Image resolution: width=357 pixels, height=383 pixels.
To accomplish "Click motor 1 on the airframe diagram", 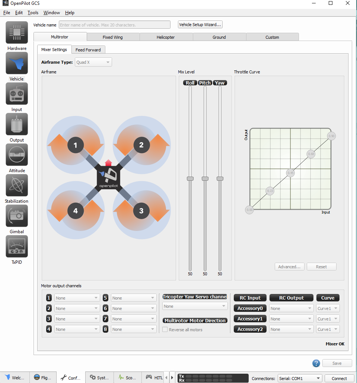I will click(76, 145).
